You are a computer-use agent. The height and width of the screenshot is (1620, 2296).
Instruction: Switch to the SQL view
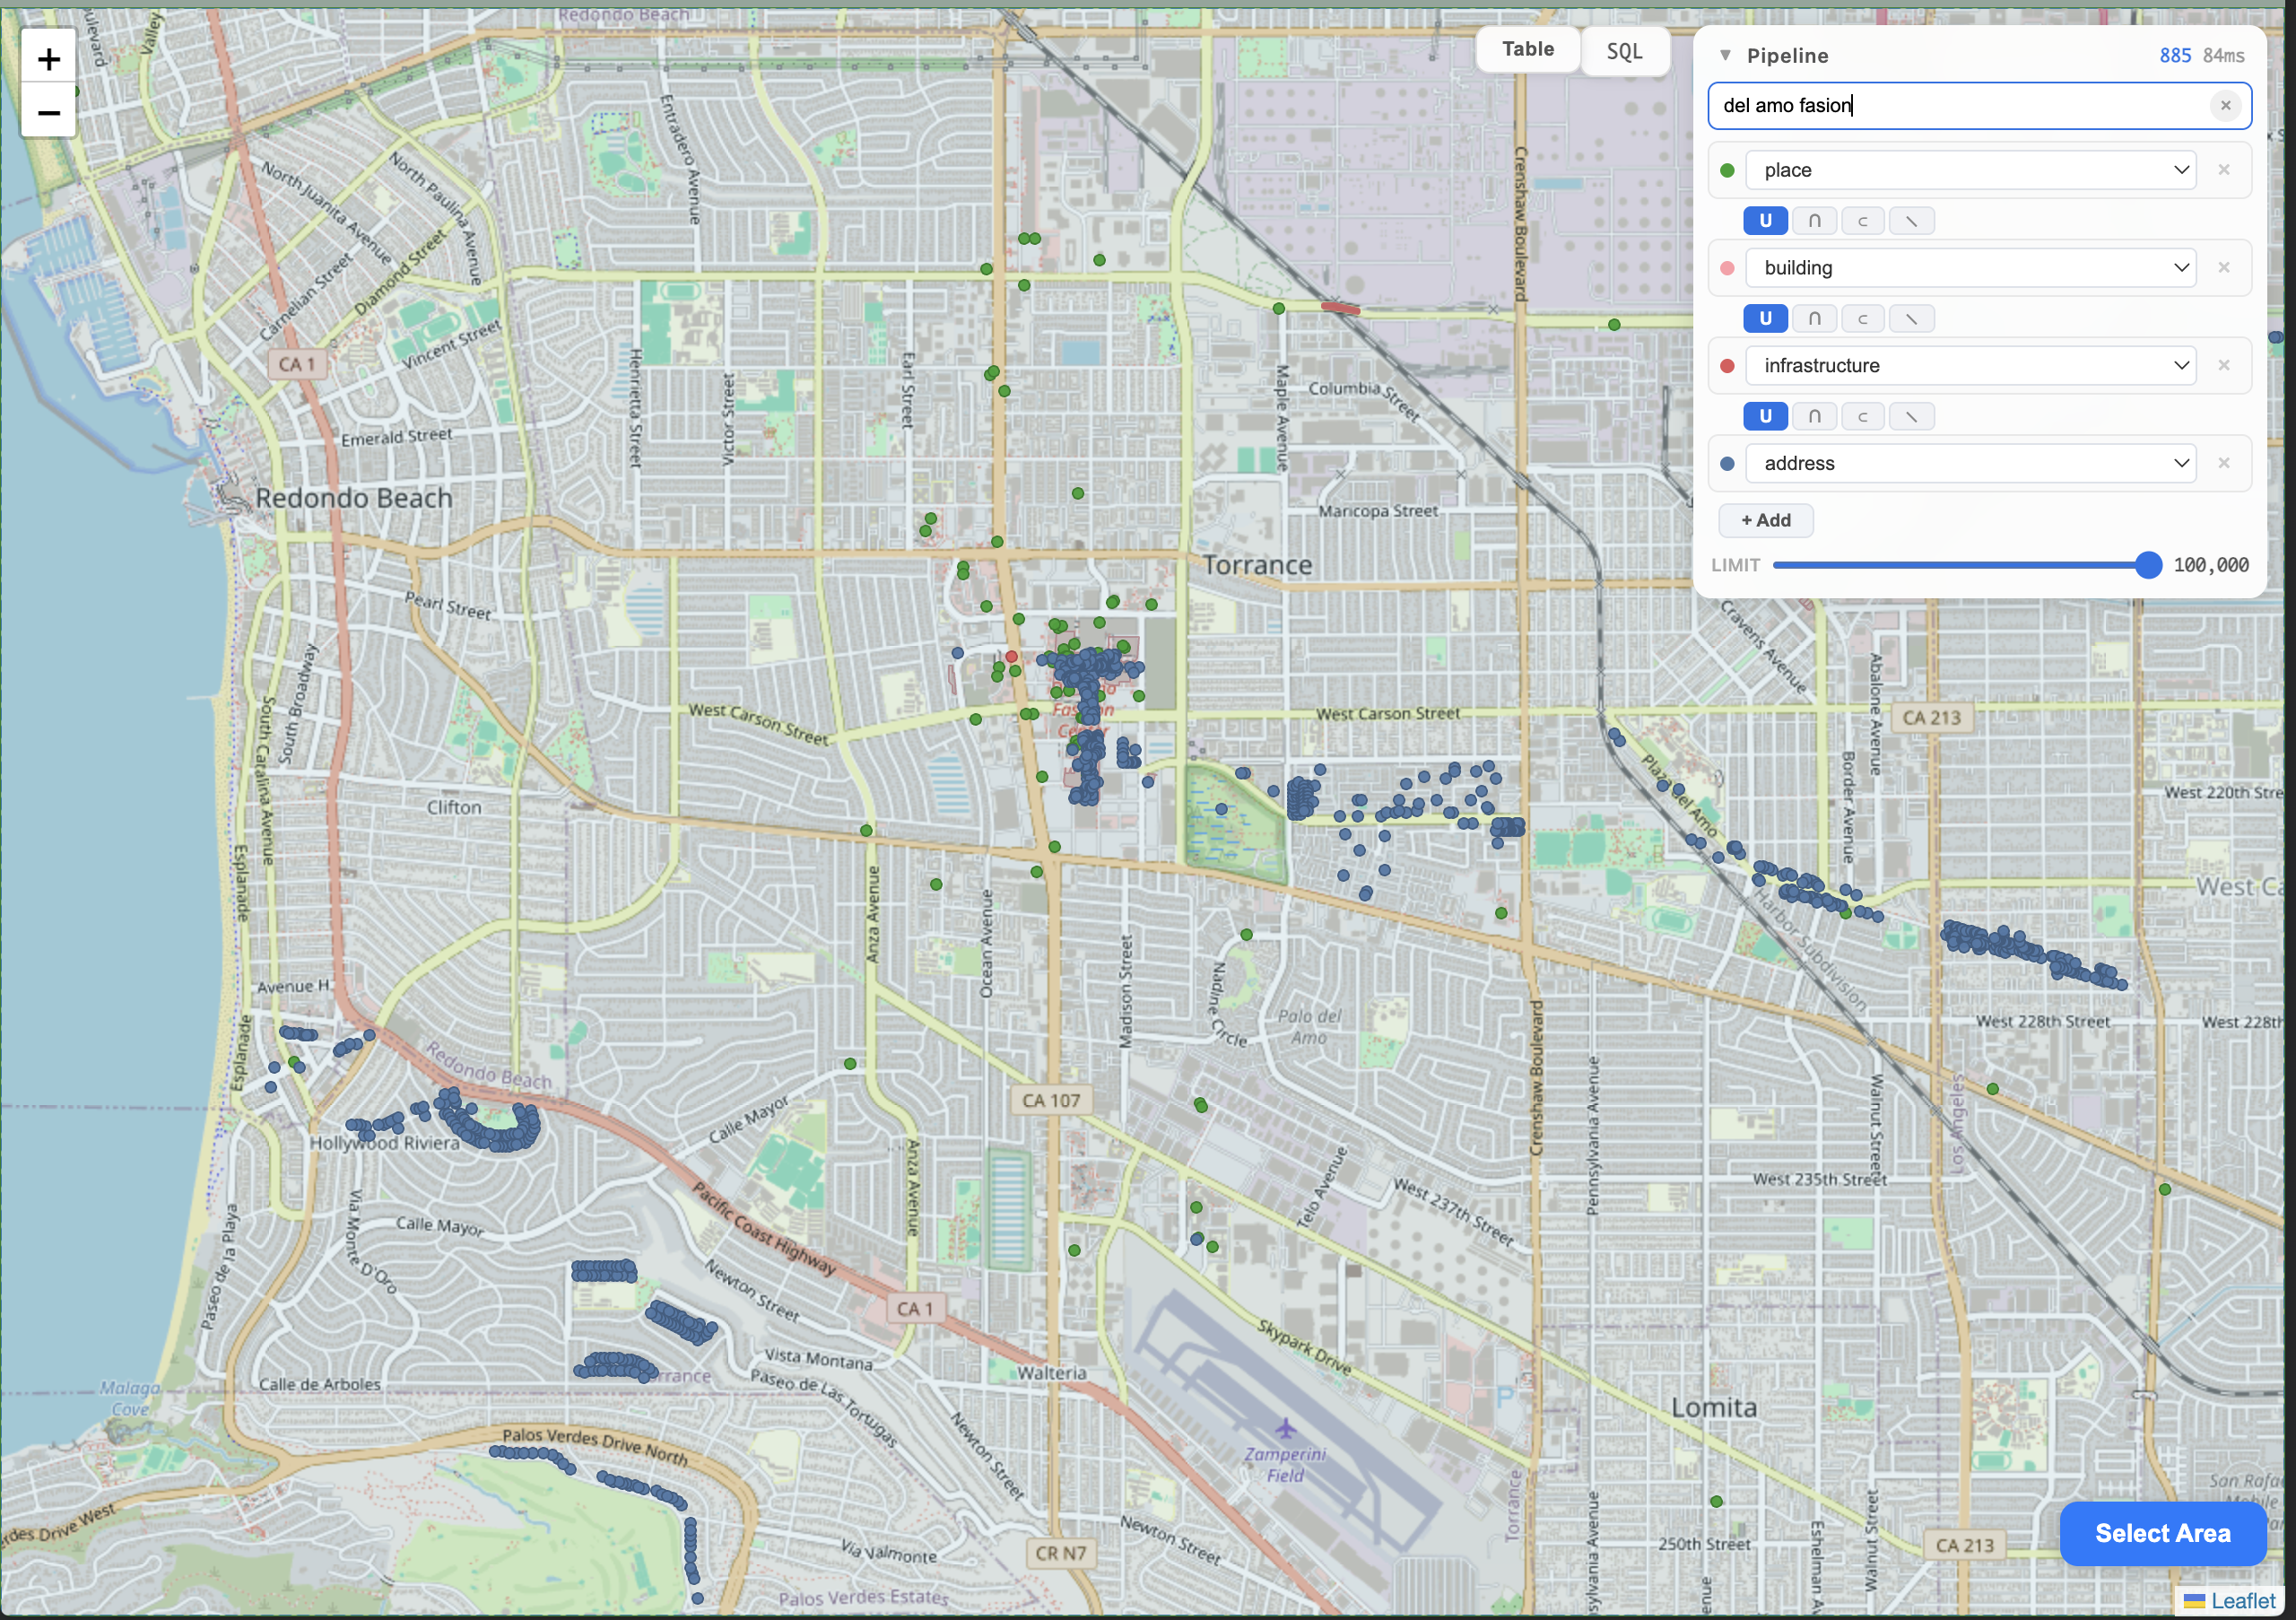(x=1624, y=51)
